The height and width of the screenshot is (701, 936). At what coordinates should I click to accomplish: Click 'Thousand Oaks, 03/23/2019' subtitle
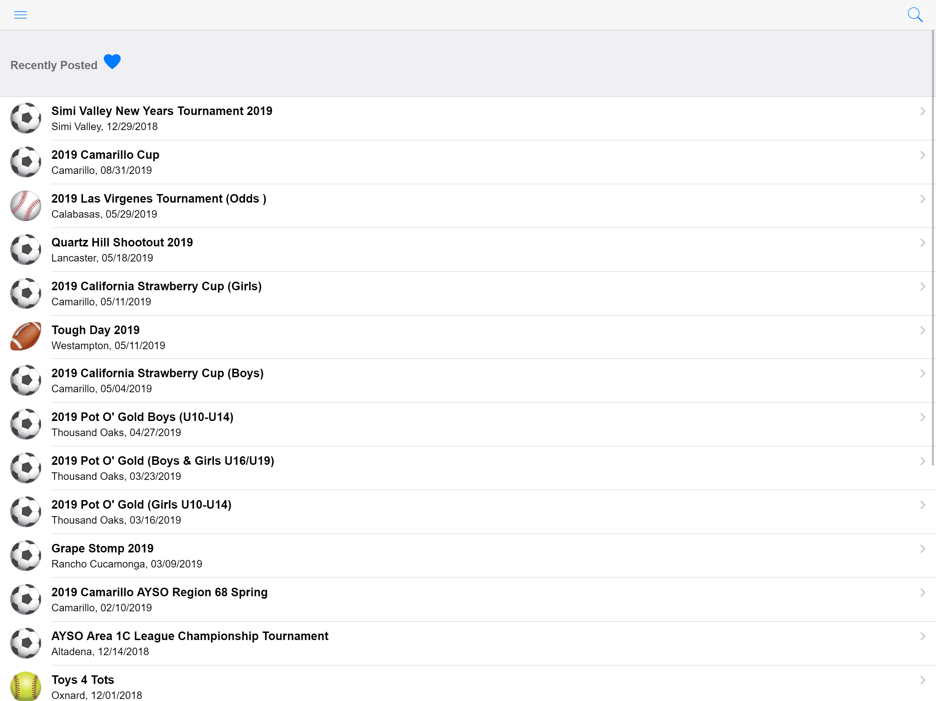pyautogui.click(x=116, y=476)
